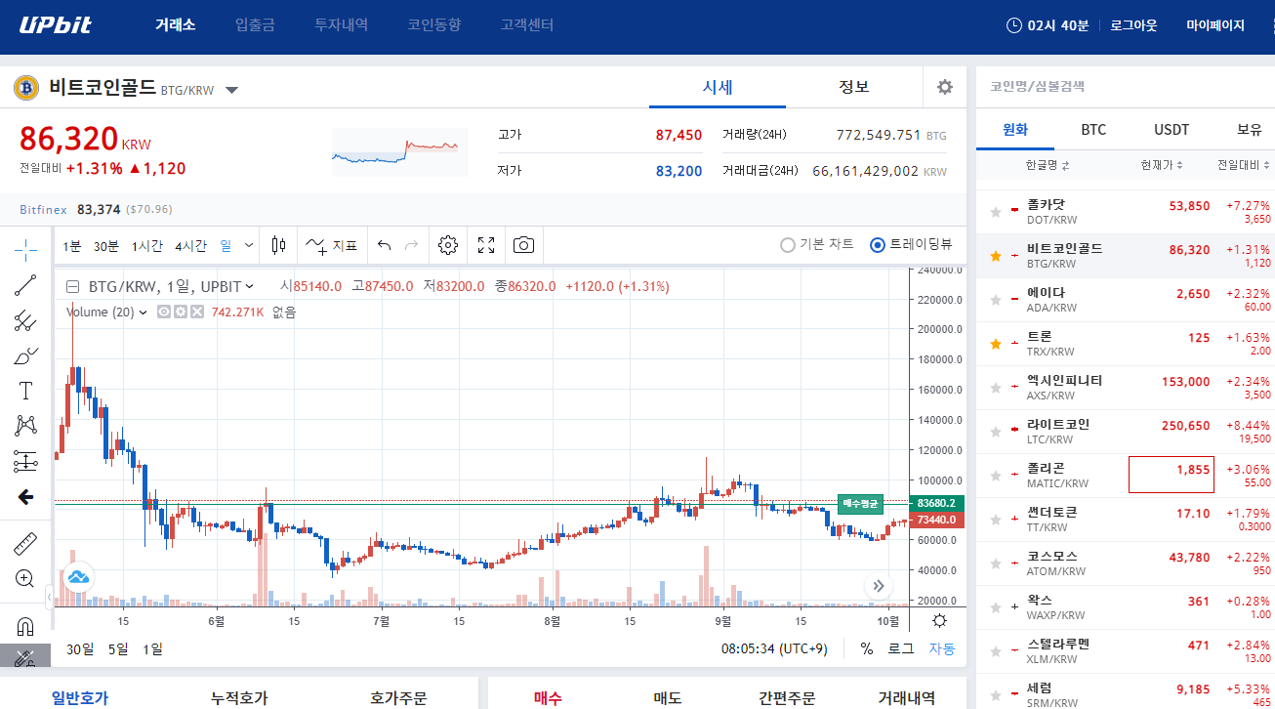Set chart interval to 30분
This screenshot has width=1275, height=709.
pos(105,246)
